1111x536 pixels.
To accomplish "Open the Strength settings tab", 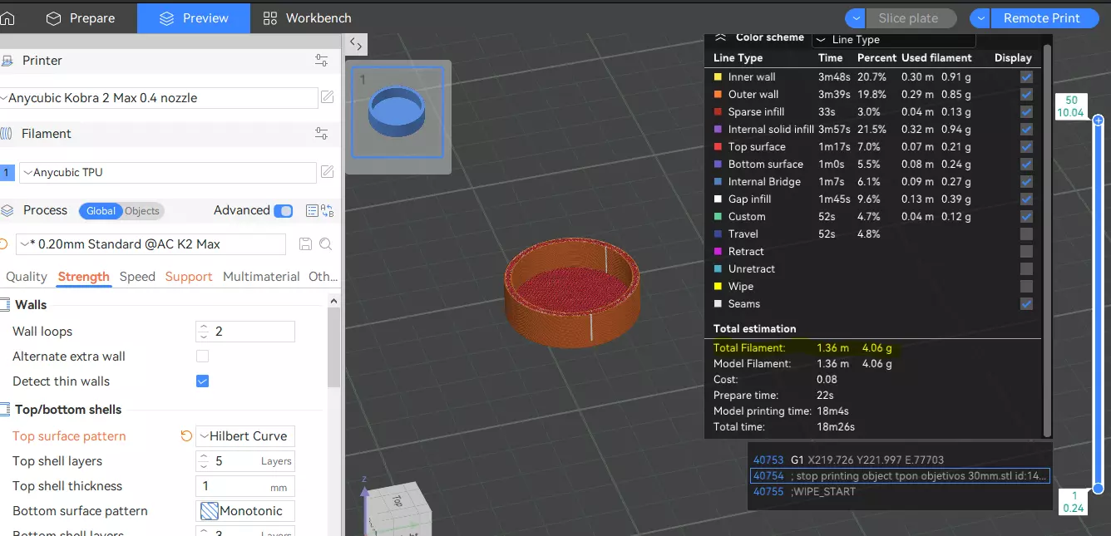I will pyautogui.click(x=83, y=277).
